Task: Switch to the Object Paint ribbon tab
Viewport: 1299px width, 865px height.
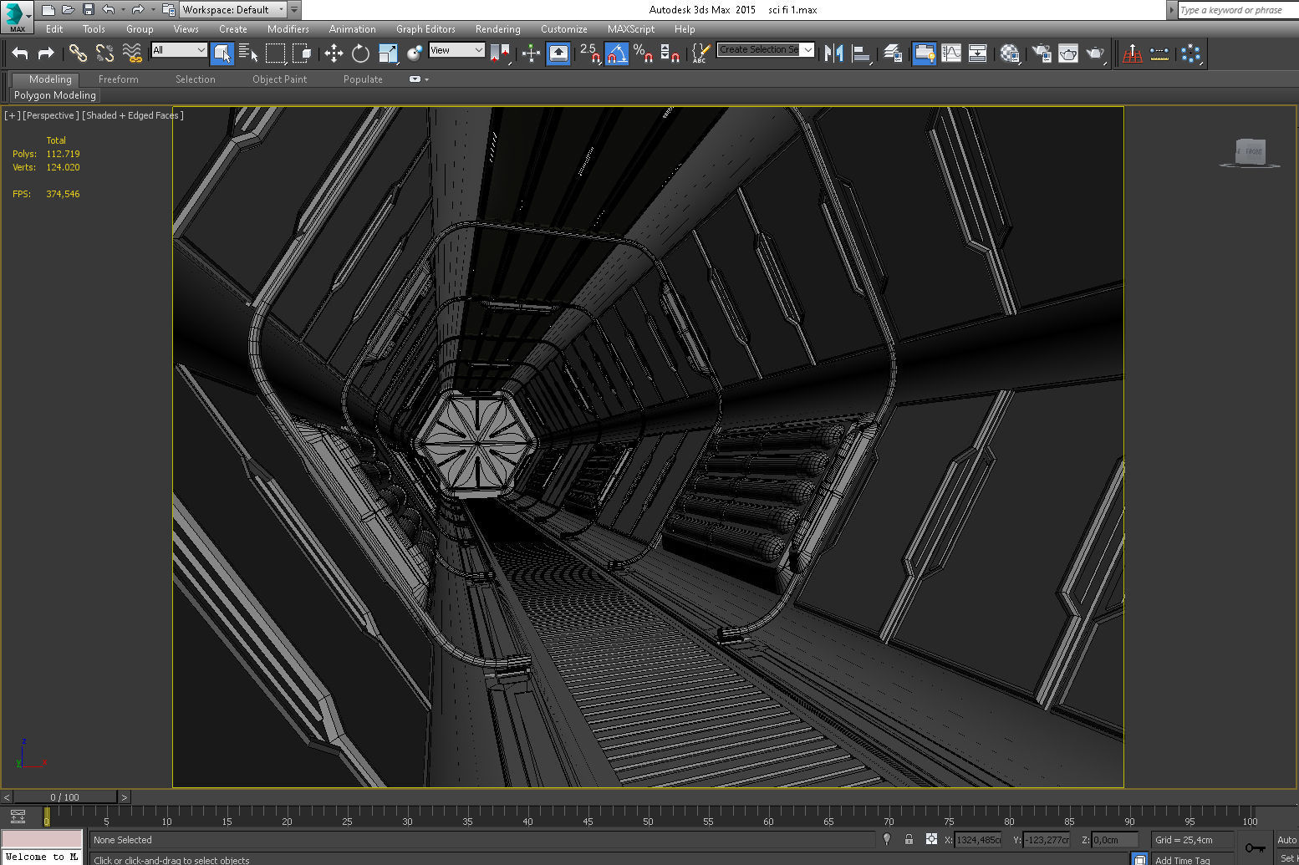Action: [x=280, y=79]
